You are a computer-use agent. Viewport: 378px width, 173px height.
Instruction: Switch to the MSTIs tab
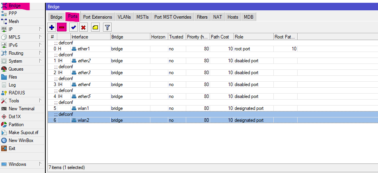[142, 17]
